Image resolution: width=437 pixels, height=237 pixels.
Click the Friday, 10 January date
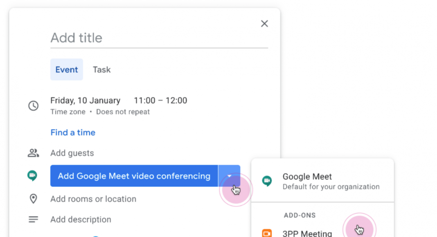(x=85, y=101)
